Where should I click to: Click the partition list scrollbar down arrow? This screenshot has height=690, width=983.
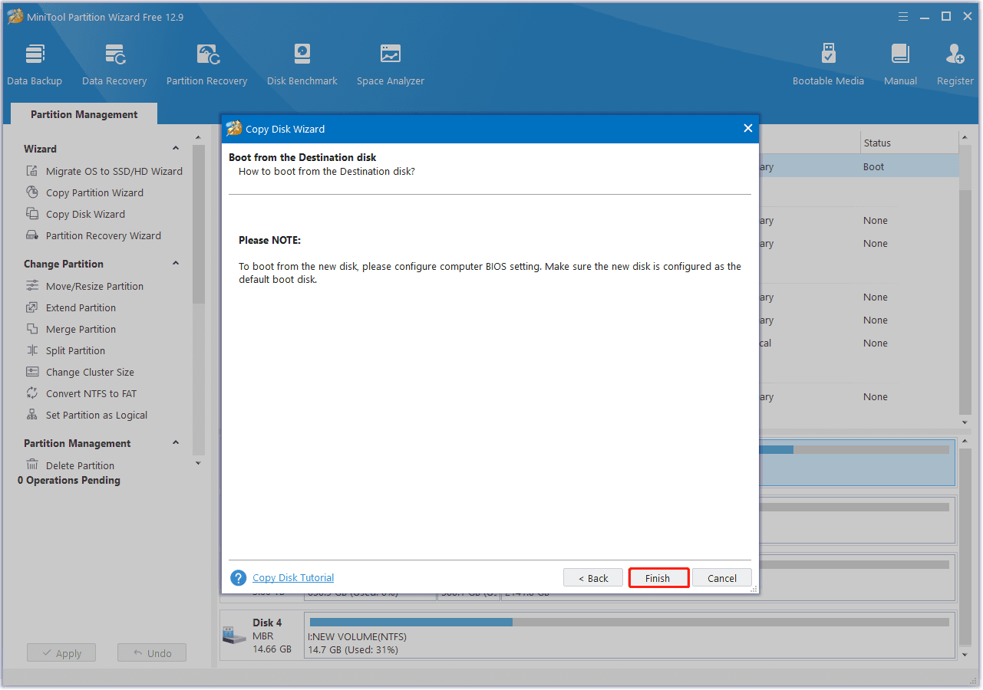(965, 422)
